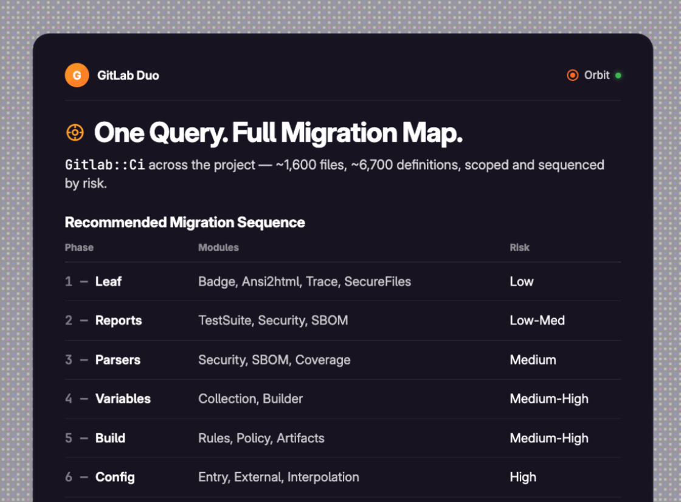Click the Low risk value for Leaf
Screen dimensions: 681x502
point(522,281)
